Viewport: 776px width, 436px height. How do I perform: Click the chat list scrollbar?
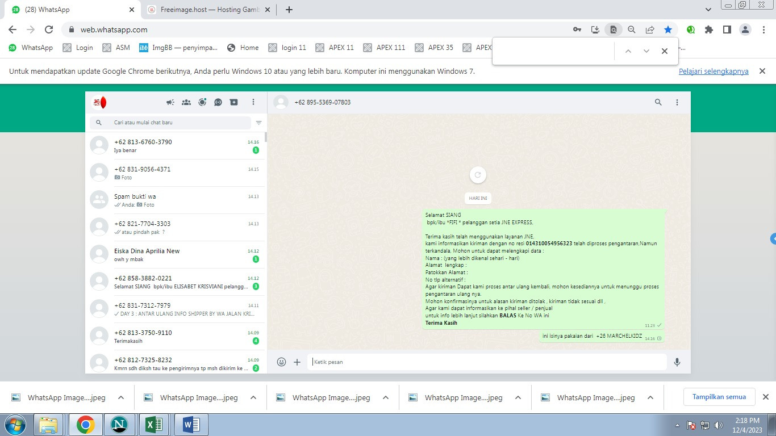tap(266, 136)
